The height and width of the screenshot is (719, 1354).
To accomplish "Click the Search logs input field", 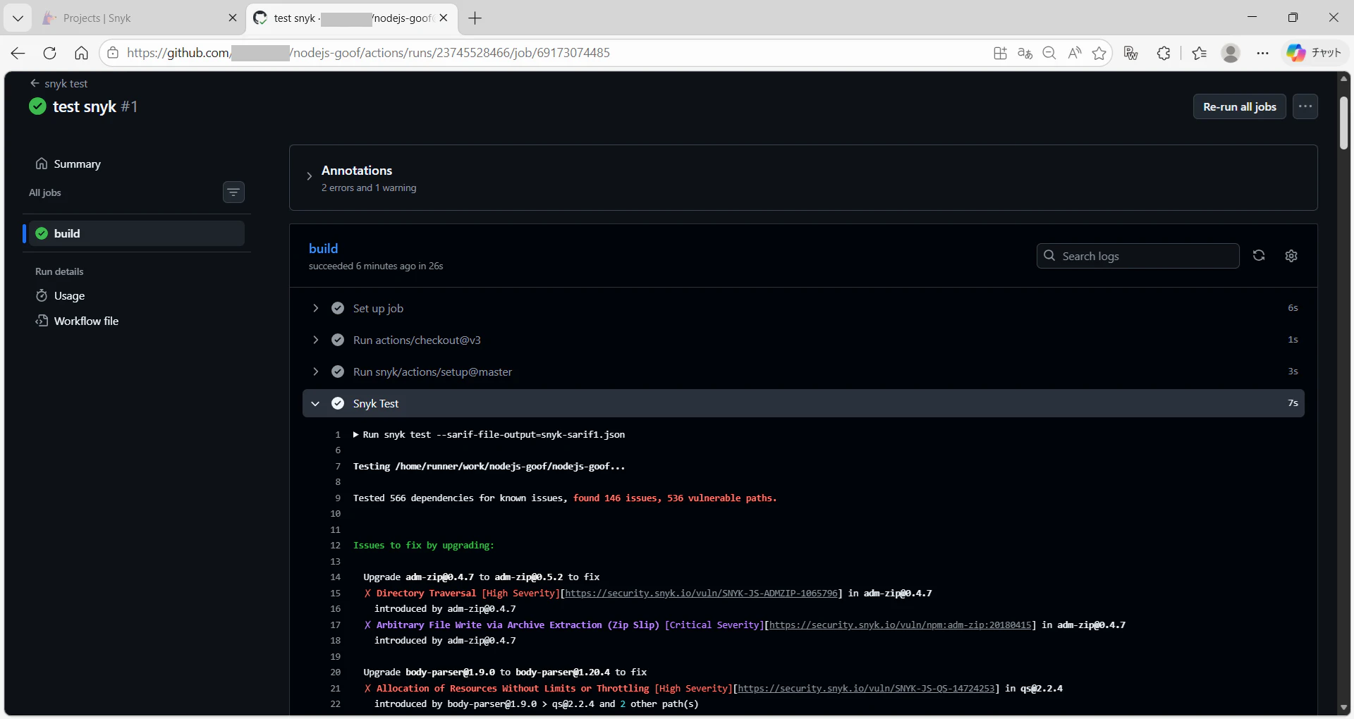I will point(1138,256).
